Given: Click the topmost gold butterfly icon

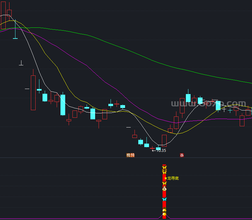Looking at the screenshot, I should 164,168.
